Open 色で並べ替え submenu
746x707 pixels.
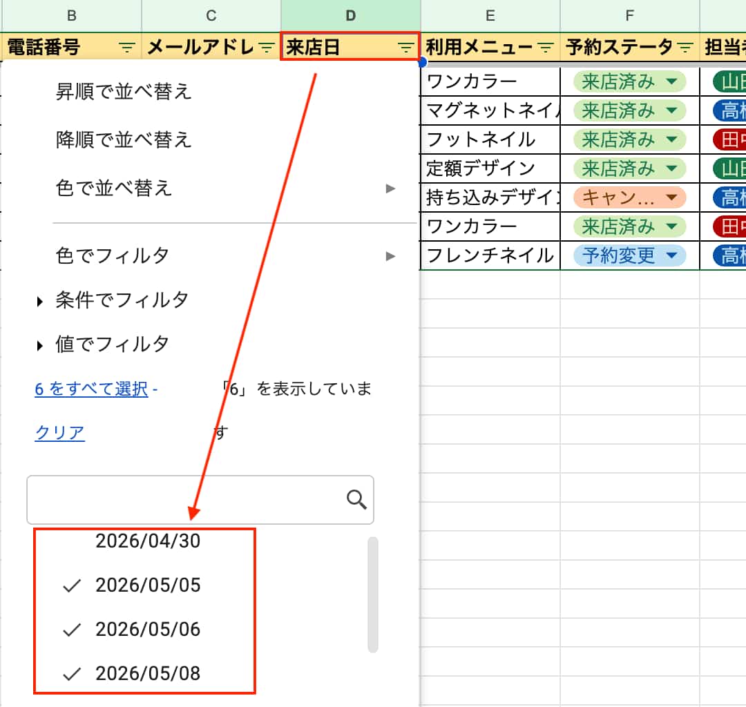point(226,188)
